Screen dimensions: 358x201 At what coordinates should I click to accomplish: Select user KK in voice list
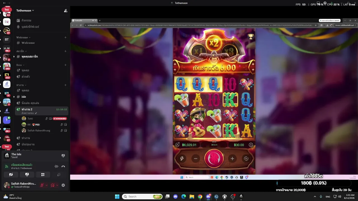click(29, 125)
